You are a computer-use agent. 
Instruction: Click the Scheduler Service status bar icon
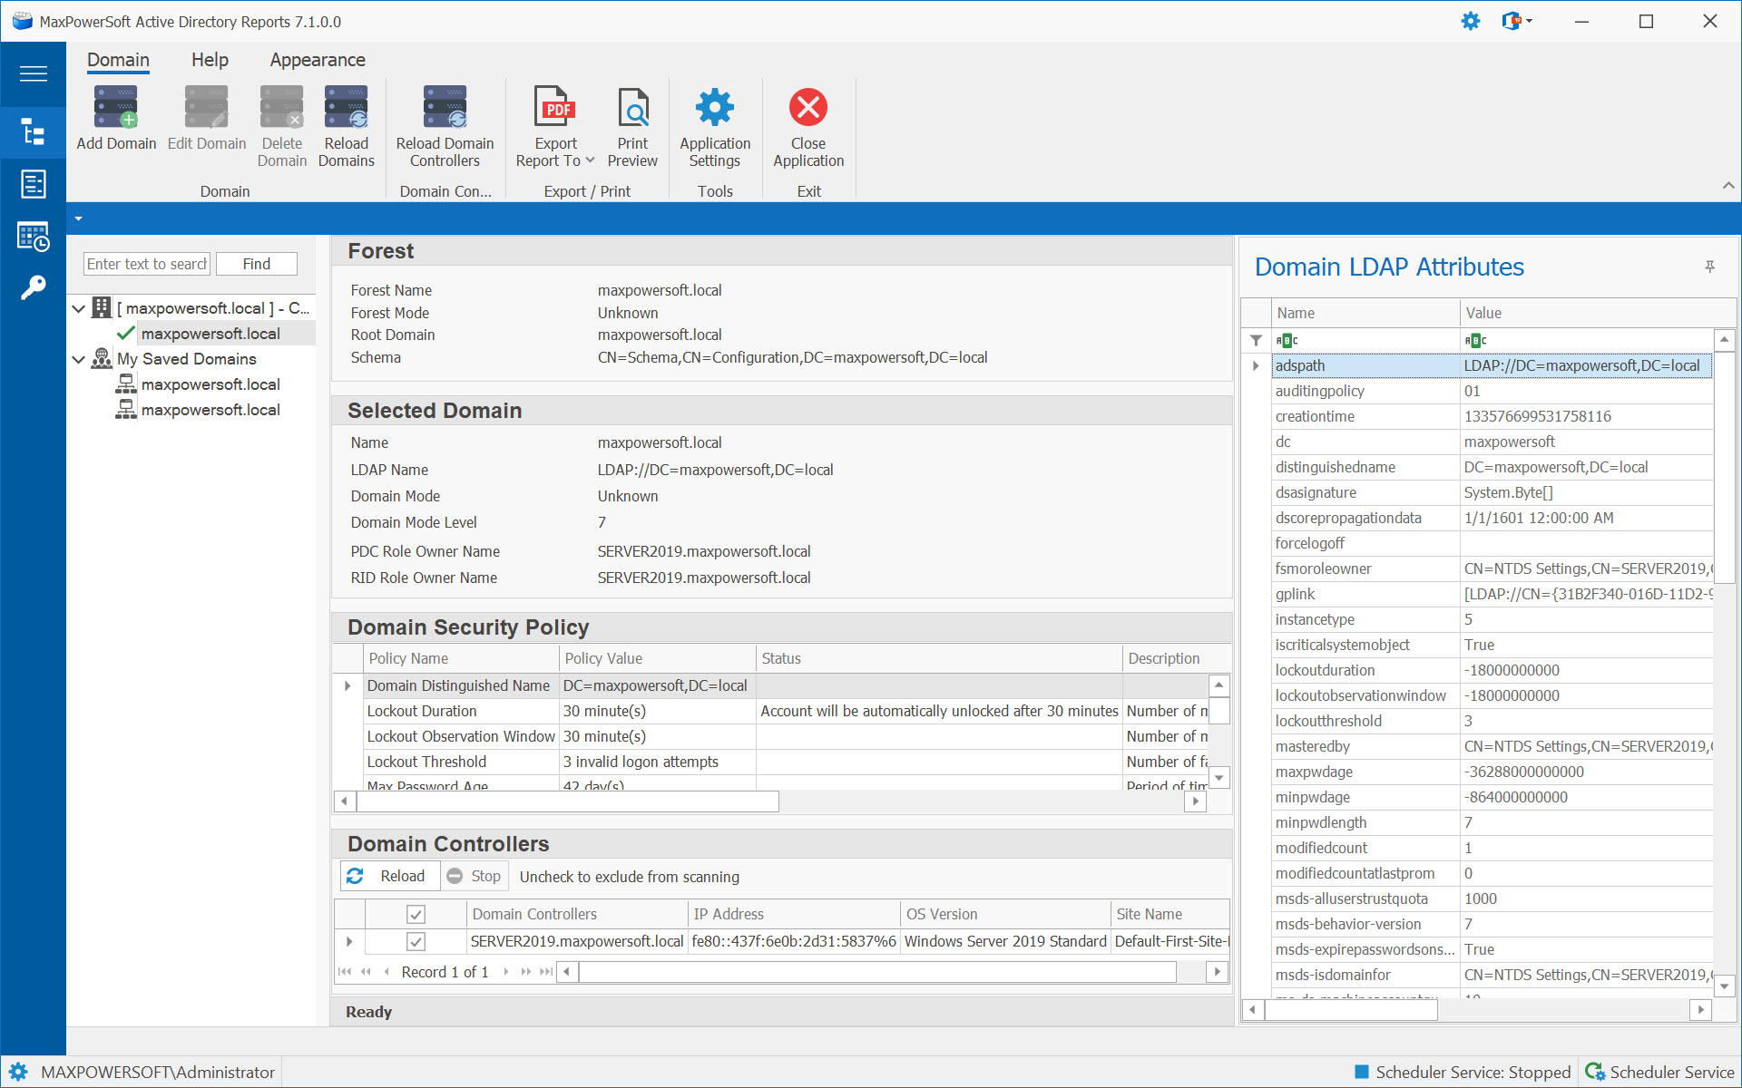pos(1595,1072)
